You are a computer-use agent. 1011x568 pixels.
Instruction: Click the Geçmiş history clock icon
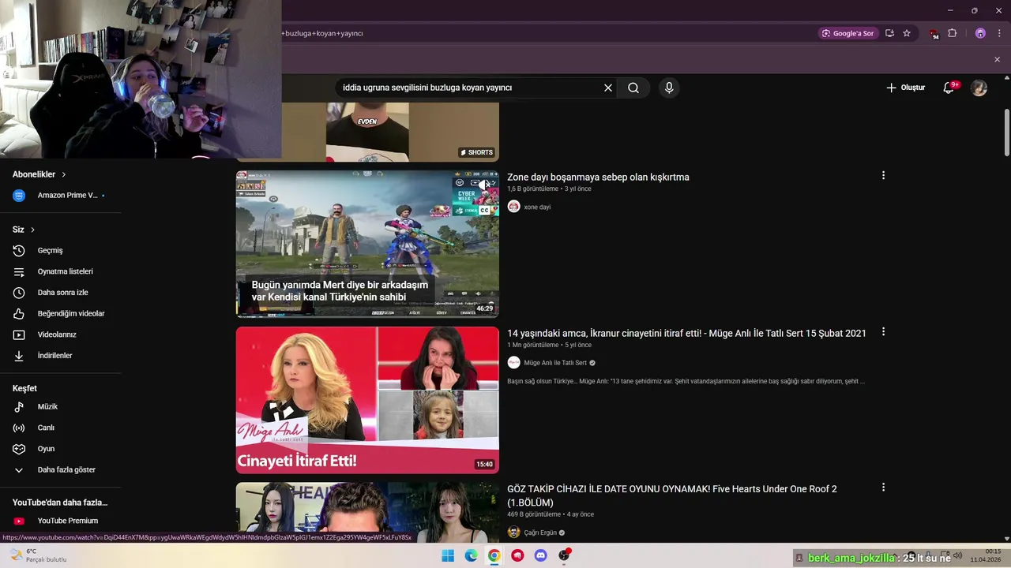click(x=19, y=250)
